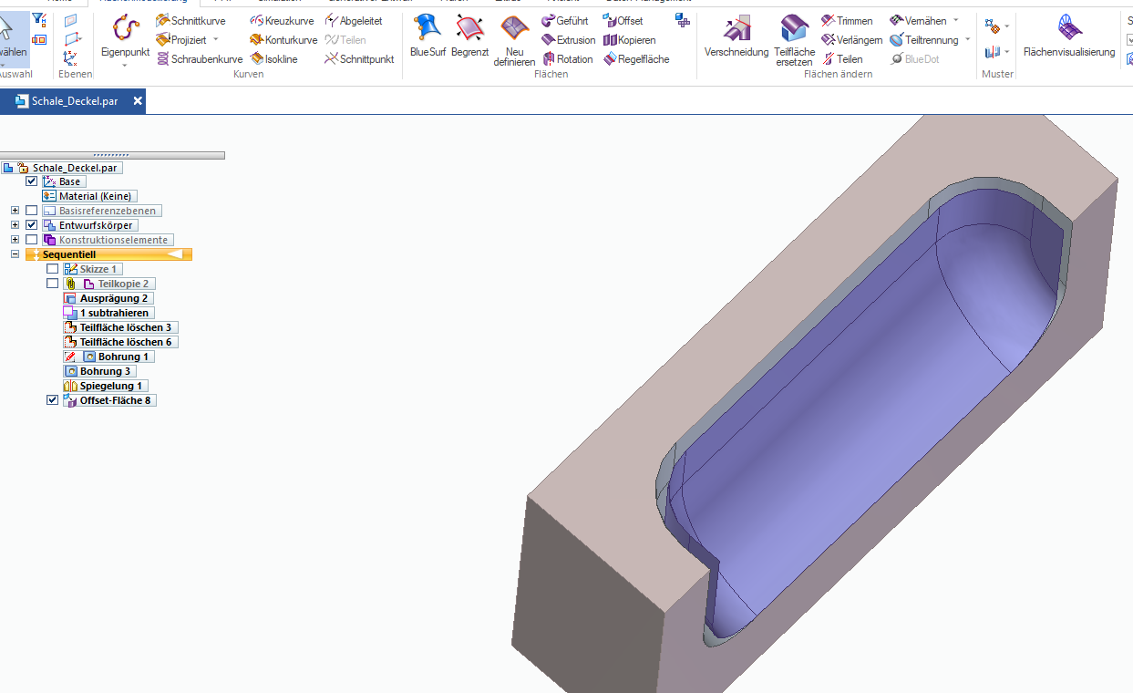Select the Trimmen tool
The width and height of the screenshot is (1133, 693).
tap(847, 21)
